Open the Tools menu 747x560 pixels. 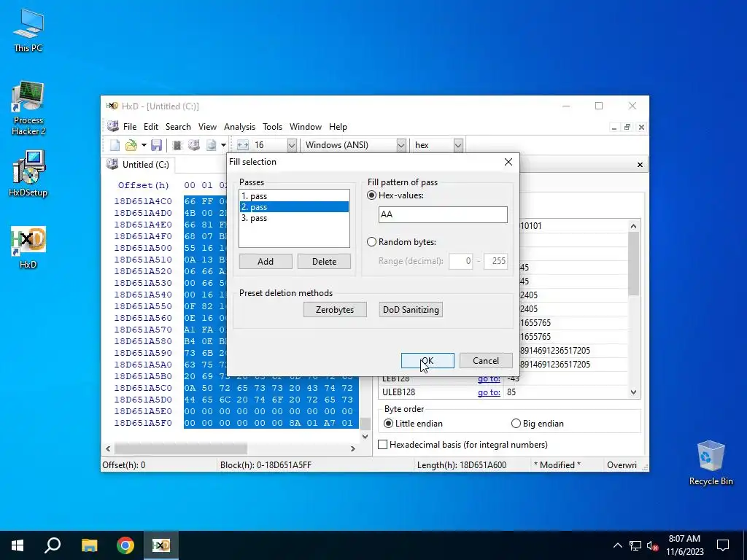(273, 127)
